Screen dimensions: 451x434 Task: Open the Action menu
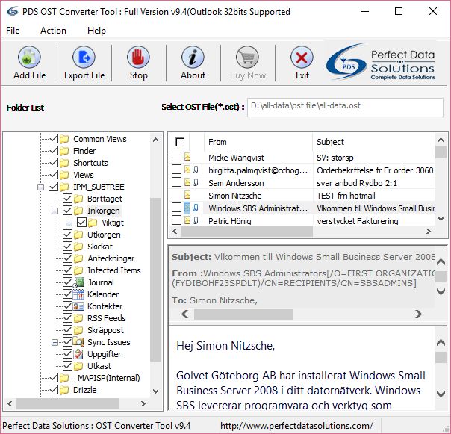pos(53,31)
